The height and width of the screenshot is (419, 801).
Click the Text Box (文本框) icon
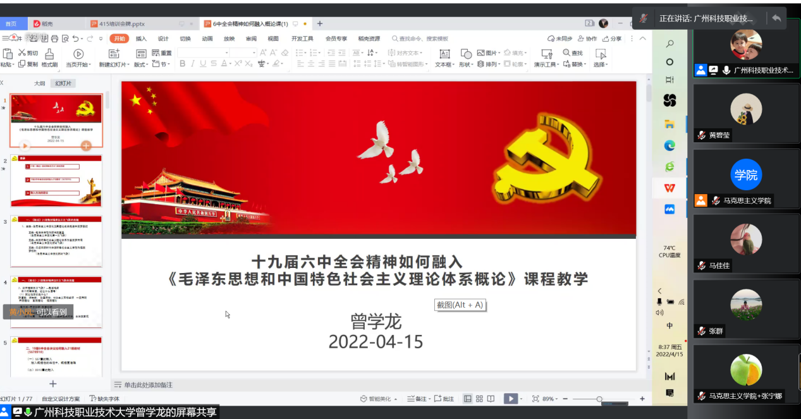point(444,54)
